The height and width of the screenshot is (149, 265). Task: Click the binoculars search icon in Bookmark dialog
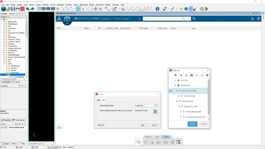(x=192, y=75)
